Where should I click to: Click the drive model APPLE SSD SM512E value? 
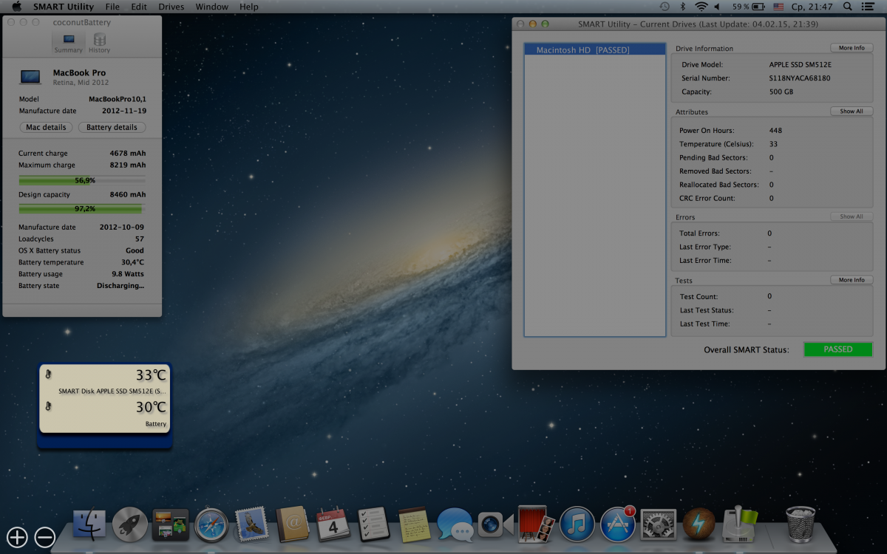[x=800, y=64]
